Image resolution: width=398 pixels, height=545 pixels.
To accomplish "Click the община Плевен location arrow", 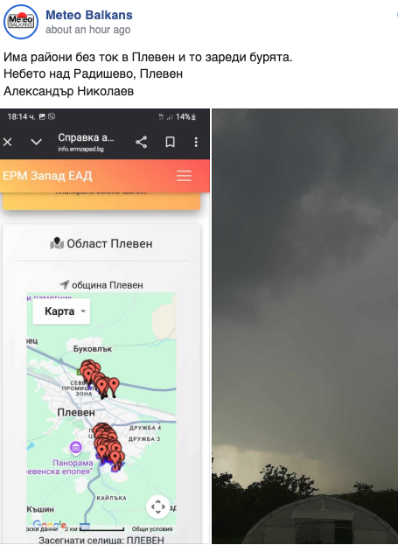I will coord(65,284).
